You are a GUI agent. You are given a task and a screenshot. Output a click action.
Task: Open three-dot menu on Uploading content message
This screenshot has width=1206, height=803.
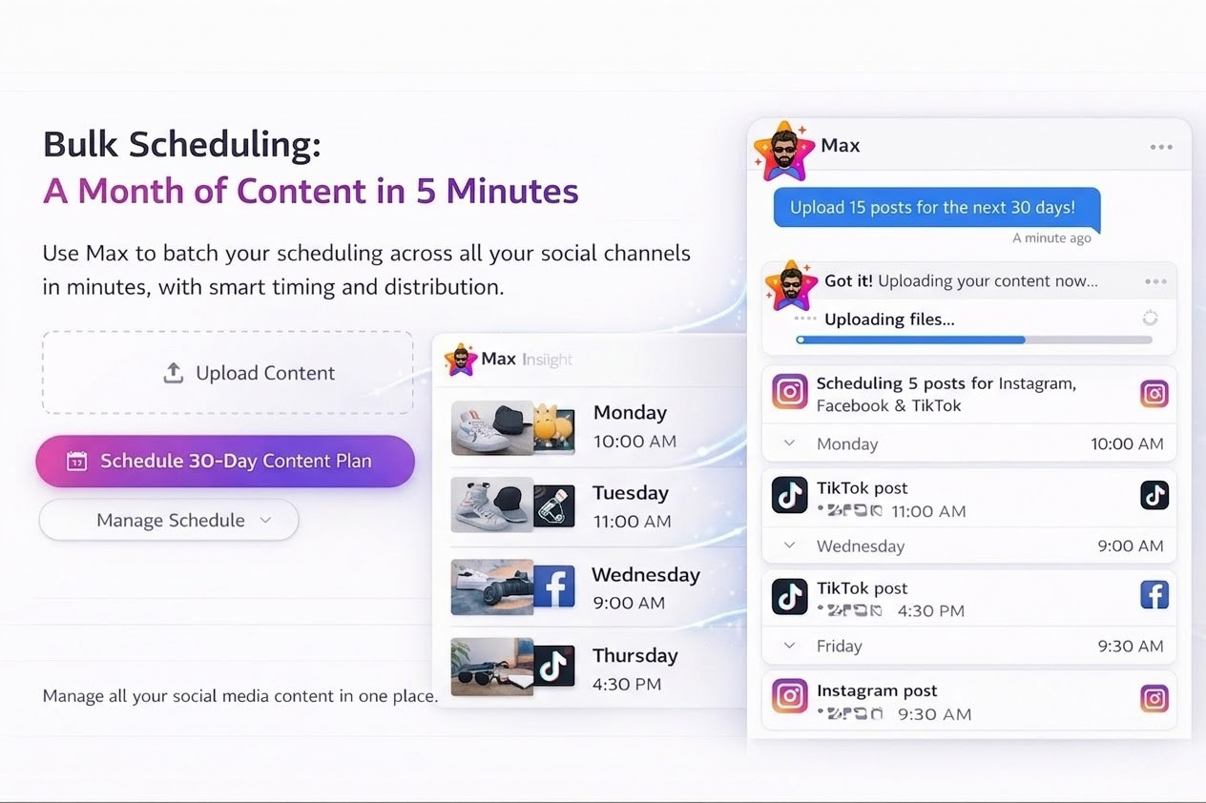[x=1155, y=281]
